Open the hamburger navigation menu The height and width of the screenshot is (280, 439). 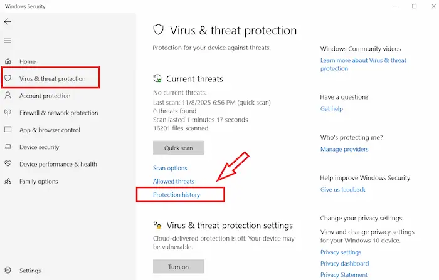click(x=8, y=41)
